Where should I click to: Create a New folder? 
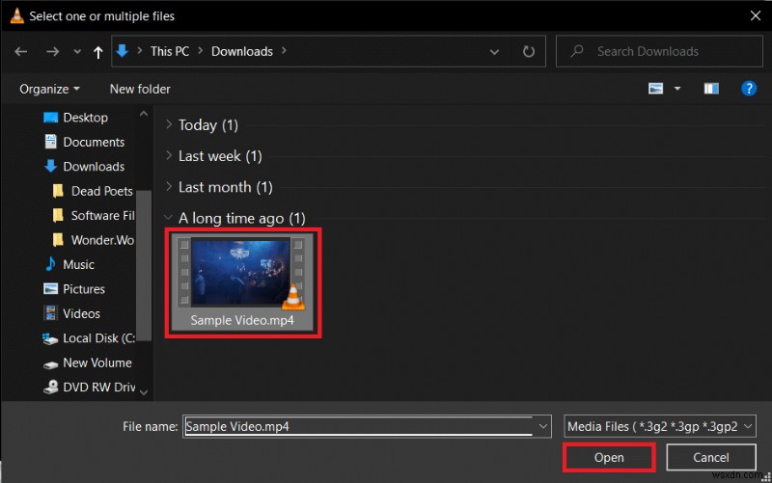(140, 89)
